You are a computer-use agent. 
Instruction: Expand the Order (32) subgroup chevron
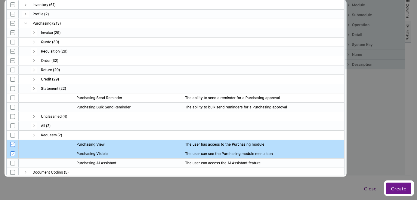(x=34, y=61)
